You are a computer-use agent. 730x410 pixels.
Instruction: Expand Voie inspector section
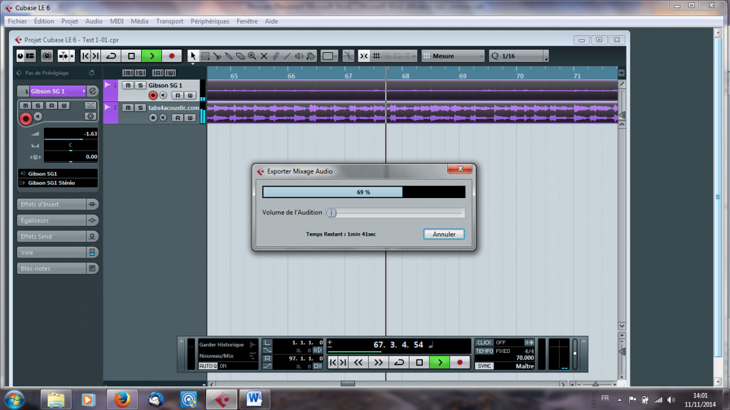[58, 252]
